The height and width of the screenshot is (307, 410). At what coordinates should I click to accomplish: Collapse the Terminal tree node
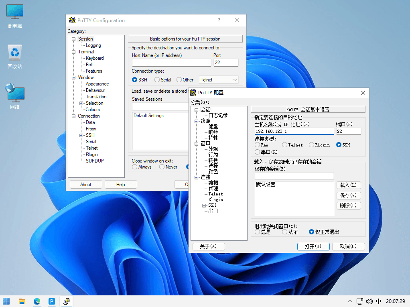tap(74, 52)
